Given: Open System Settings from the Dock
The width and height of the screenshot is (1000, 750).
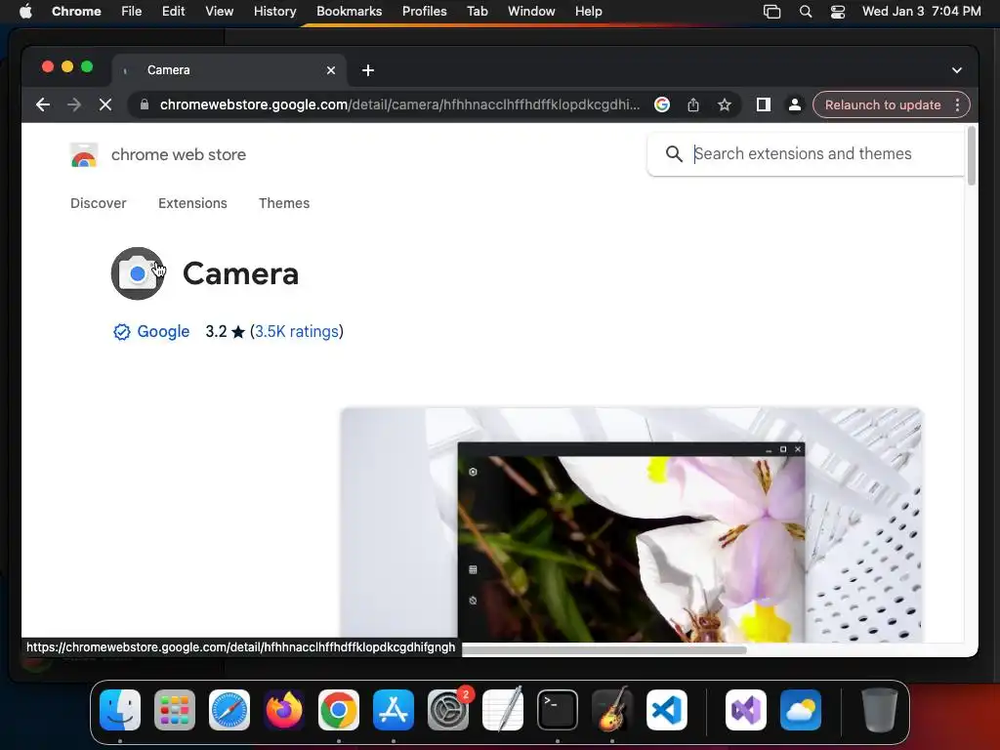Looking at the screenshot, I should pyautogui.click(x=448, y=710).
